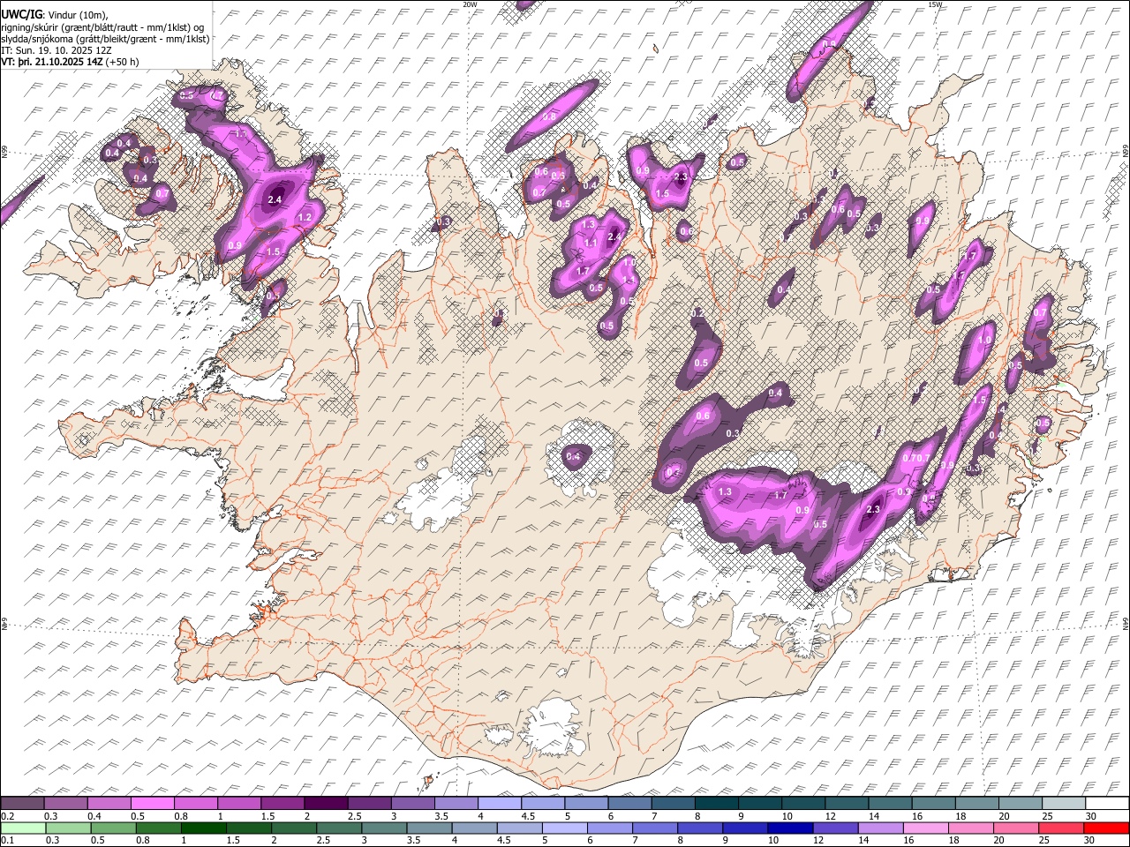
Task: Click the "(+50 h)" forecast offset text
Action: [x=122, y=63]
